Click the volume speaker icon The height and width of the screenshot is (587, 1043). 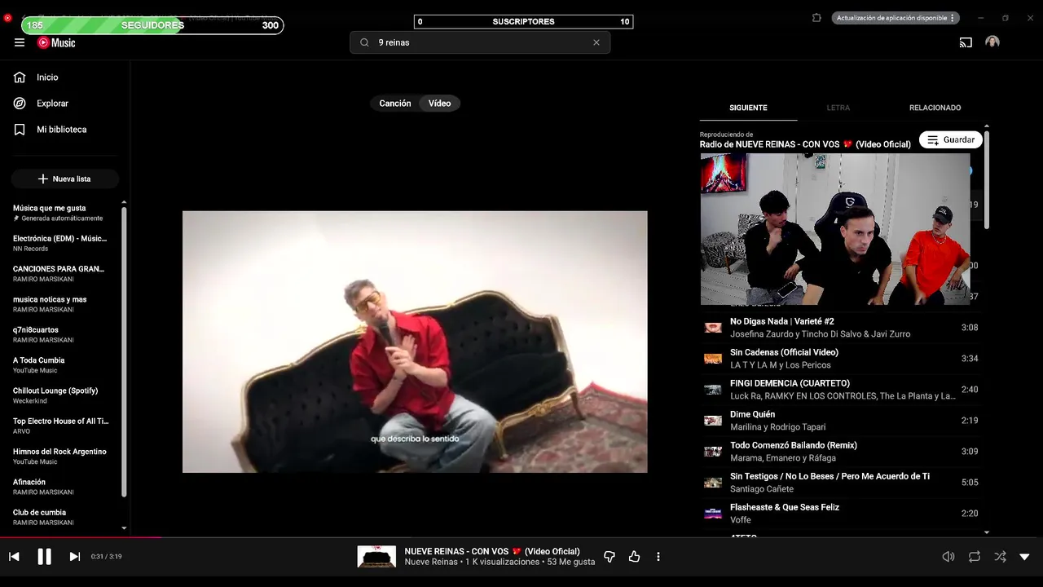948,557
